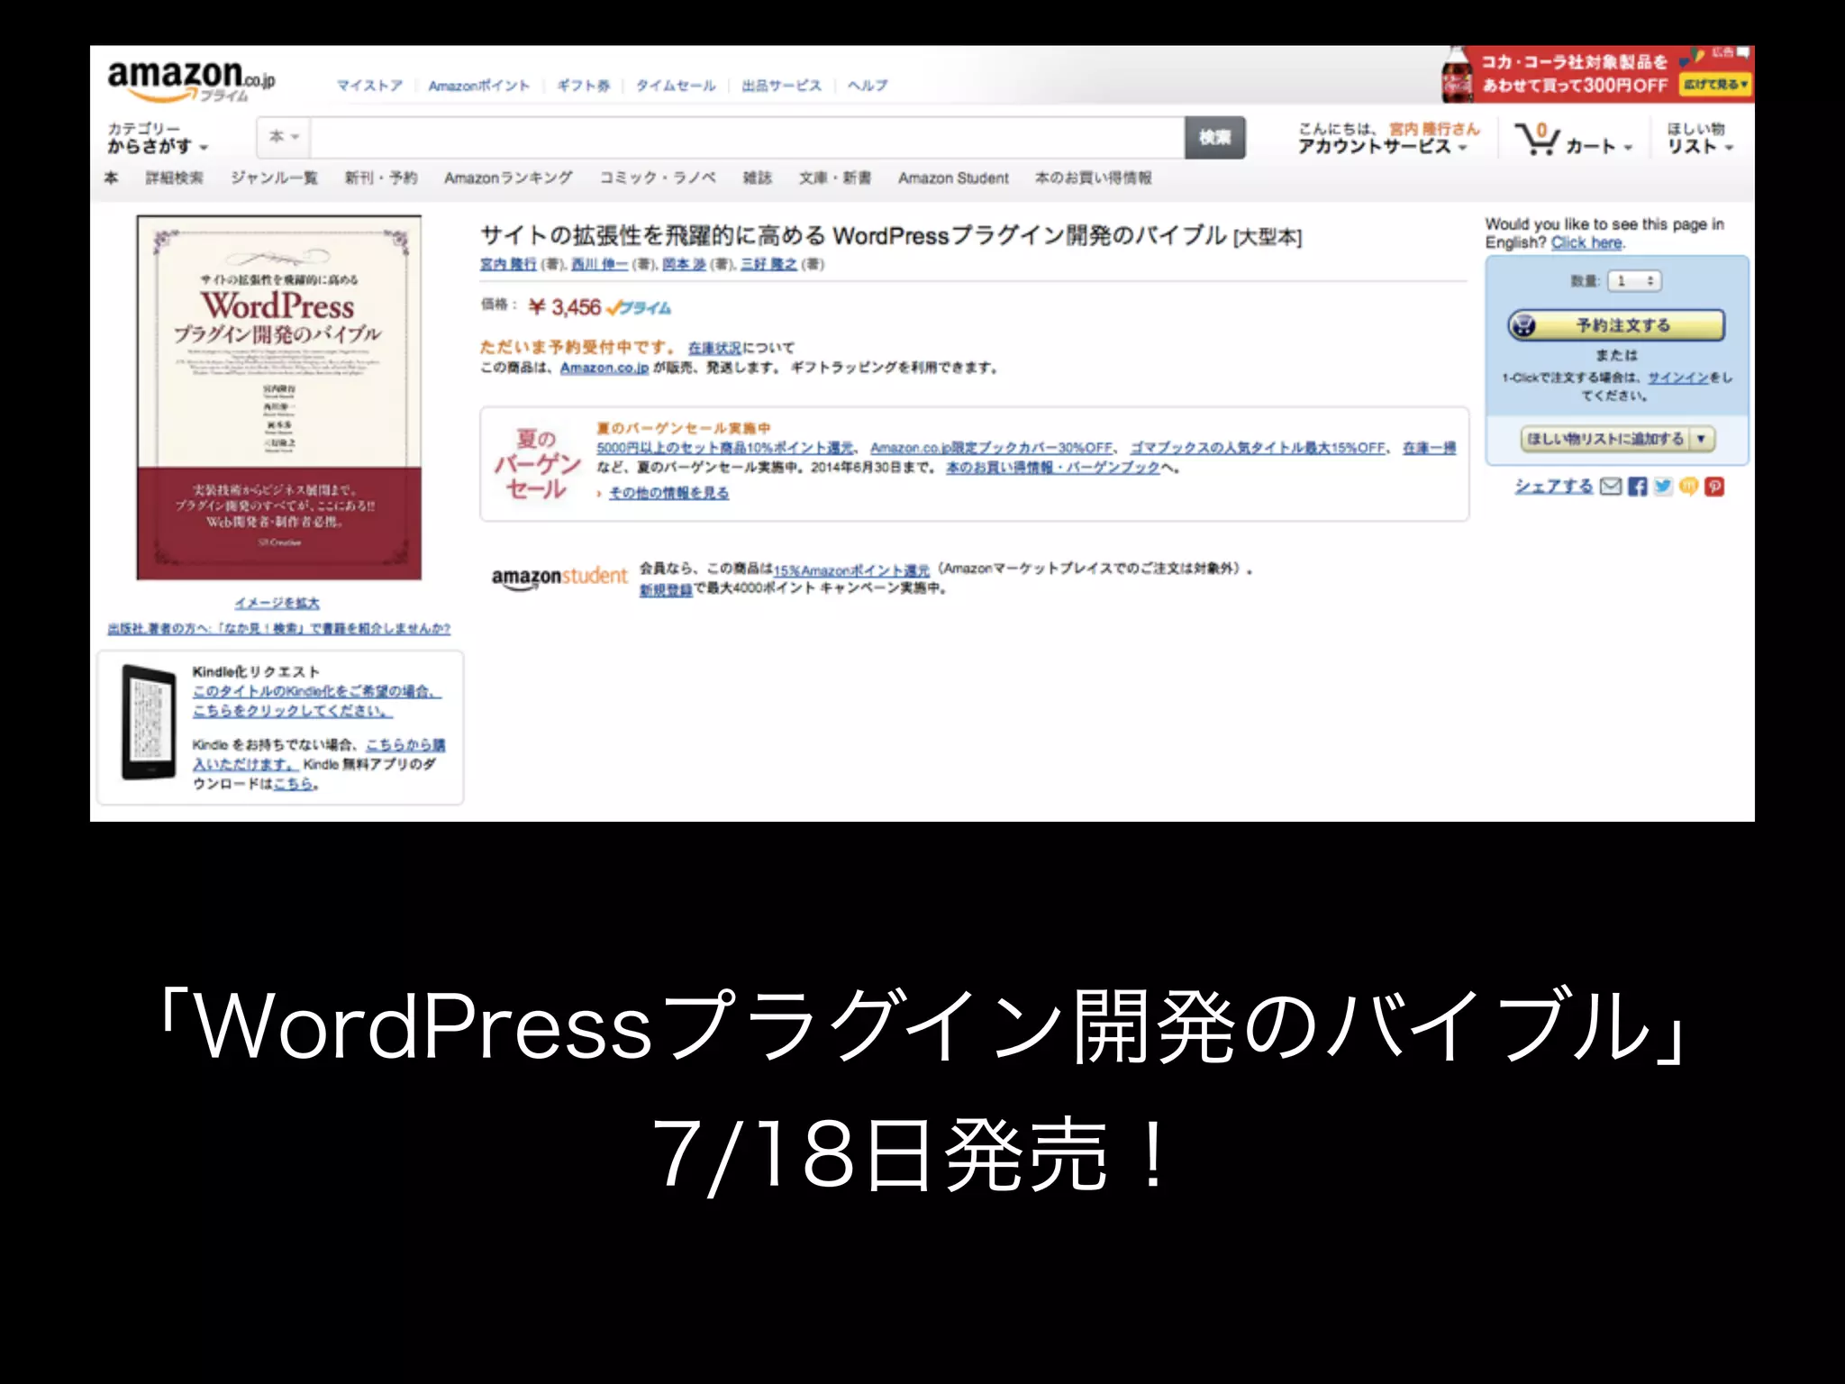
Task: Click the English 'Click here' link
Action: coord(1586,242)
